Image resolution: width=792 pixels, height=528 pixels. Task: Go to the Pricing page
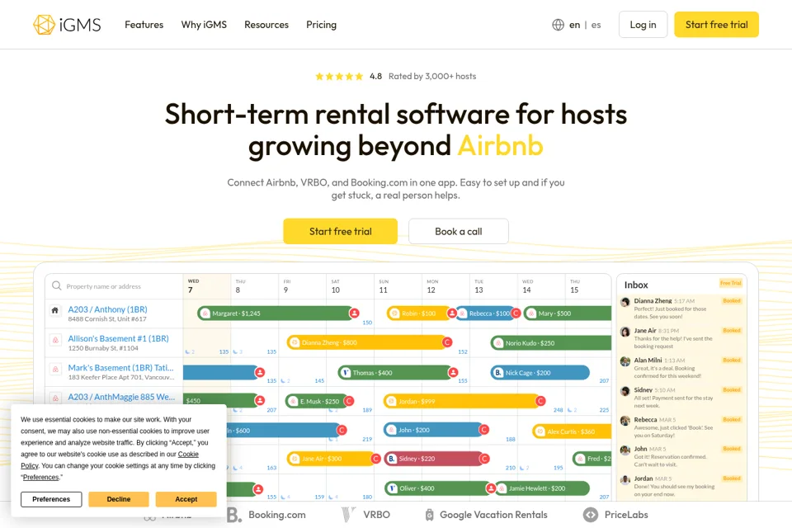[321, 24]
